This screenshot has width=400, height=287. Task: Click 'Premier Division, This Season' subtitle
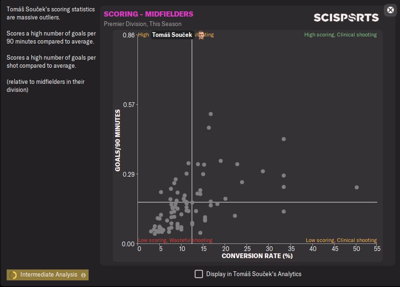[143, 24]
